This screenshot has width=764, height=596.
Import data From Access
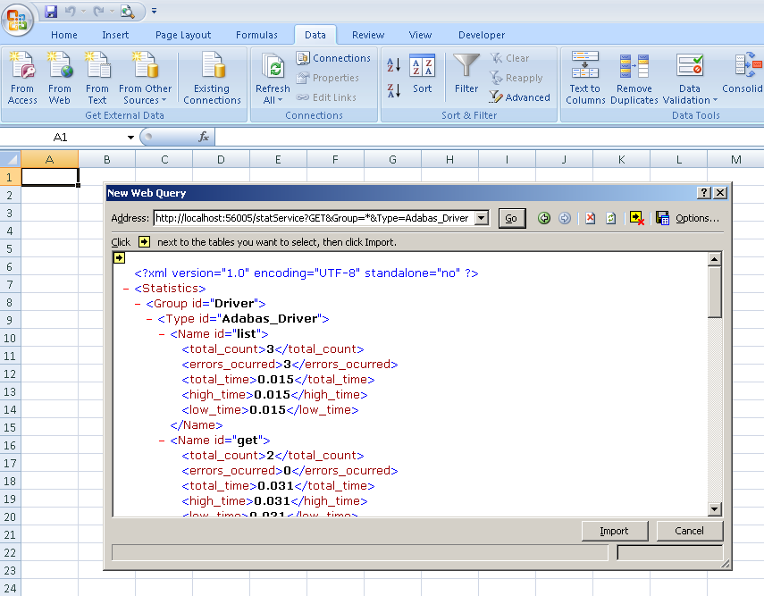(22, 78)
